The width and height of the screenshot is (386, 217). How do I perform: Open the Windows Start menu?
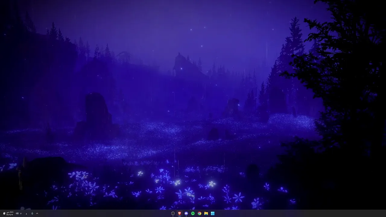click(213, 213)
